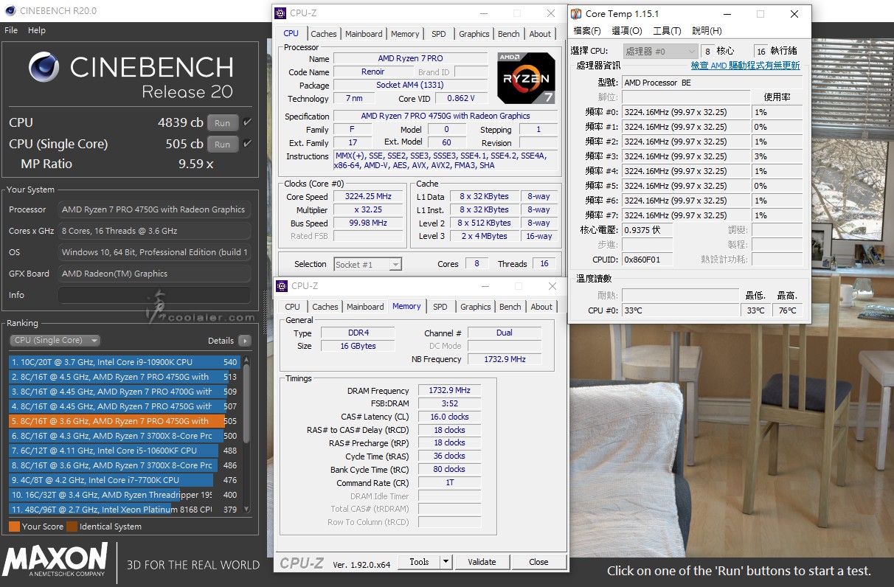Click into the Info field under Your System

point(154,295)
